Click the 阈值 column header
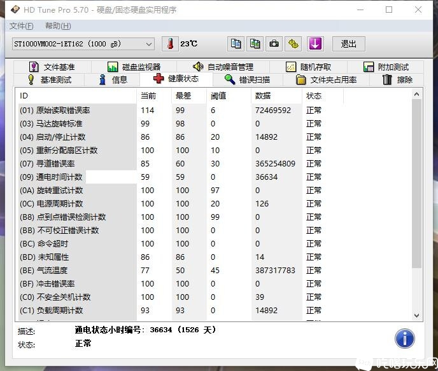Viewport: 438px width, 371px height. point(229,96)
